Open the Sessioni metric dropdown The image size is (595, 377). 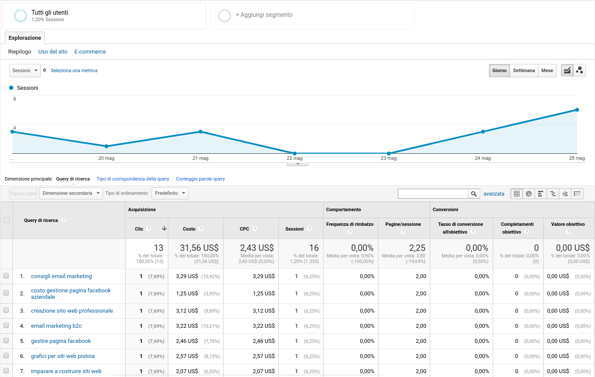click(25, 70)
